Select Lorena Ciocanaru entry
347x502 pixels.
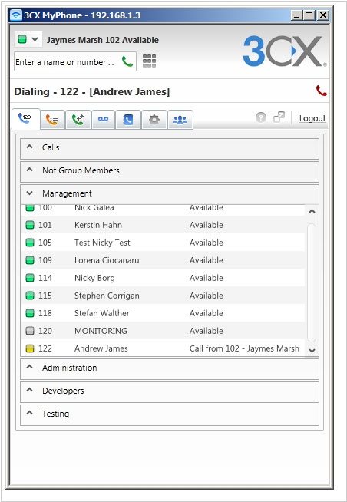164,260
